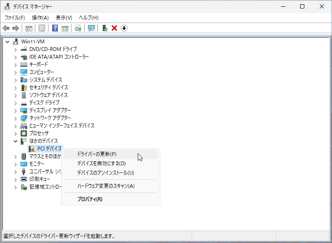Screen dimensions: 332x243
Task: Choose デバイスを無効にする(D) in context menu
Action: [111, 164]
